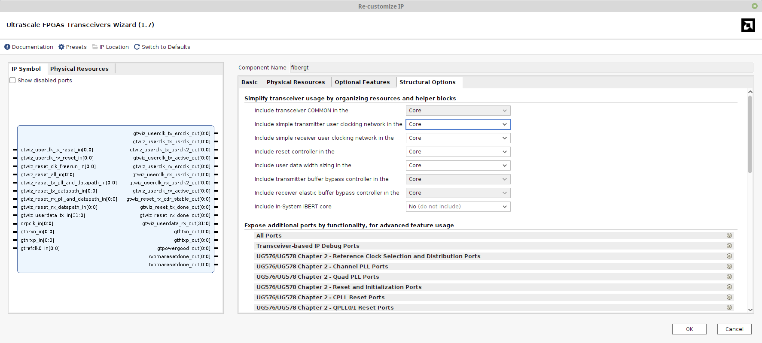Image resolution: width=762 pixels, height=343 pixels.
Task: Expand the Channel PLL Ports chevron icon
Action: click(729, 266)
